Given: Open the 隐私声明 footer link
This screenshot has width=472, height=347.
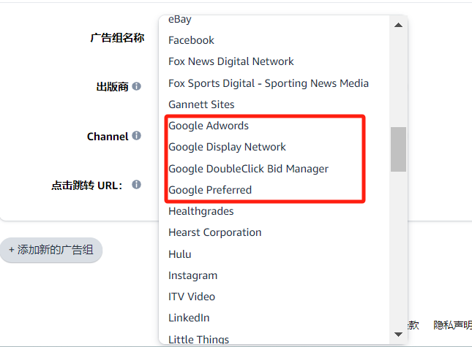Looking at the screenshot, I should tap(452, 325).
